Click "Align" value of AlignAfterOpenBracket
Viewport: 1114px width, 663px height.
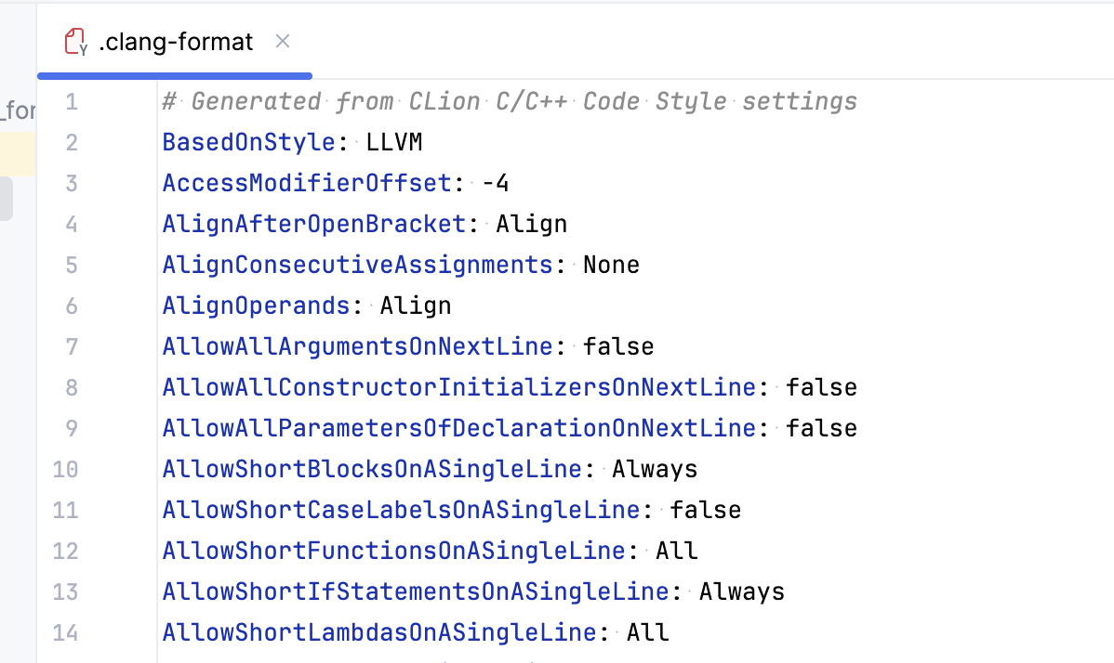click(x=531, y=224)
